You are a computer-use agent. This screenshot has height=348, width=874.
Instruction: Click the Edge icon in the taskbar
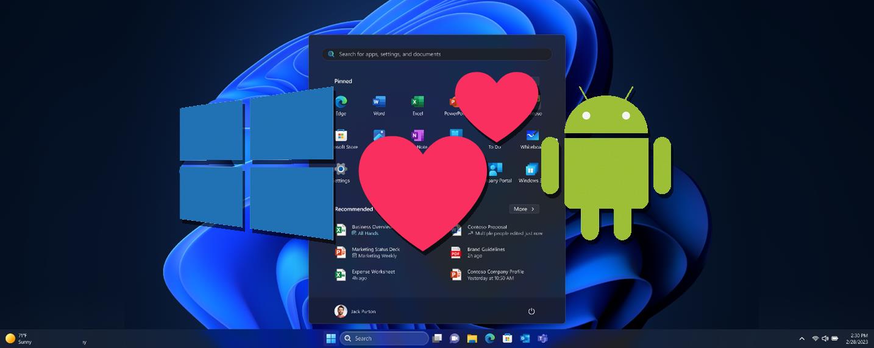tap(489, 338)
